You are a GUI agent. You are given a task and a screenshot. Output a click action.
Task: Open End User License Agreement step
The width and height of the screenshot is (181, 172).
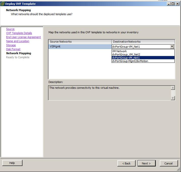[x=23, y=37]
